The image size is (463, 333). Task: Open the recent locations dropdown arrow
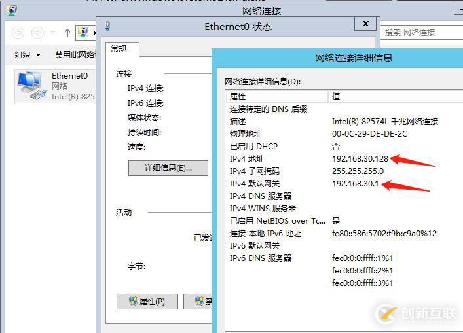click(53, 33)
